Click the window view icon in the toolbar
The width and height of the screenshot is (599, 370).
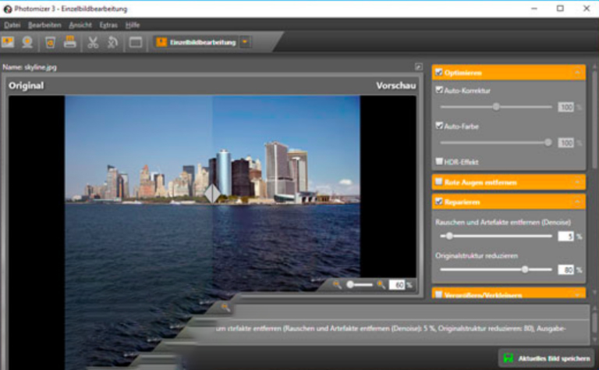136,42
